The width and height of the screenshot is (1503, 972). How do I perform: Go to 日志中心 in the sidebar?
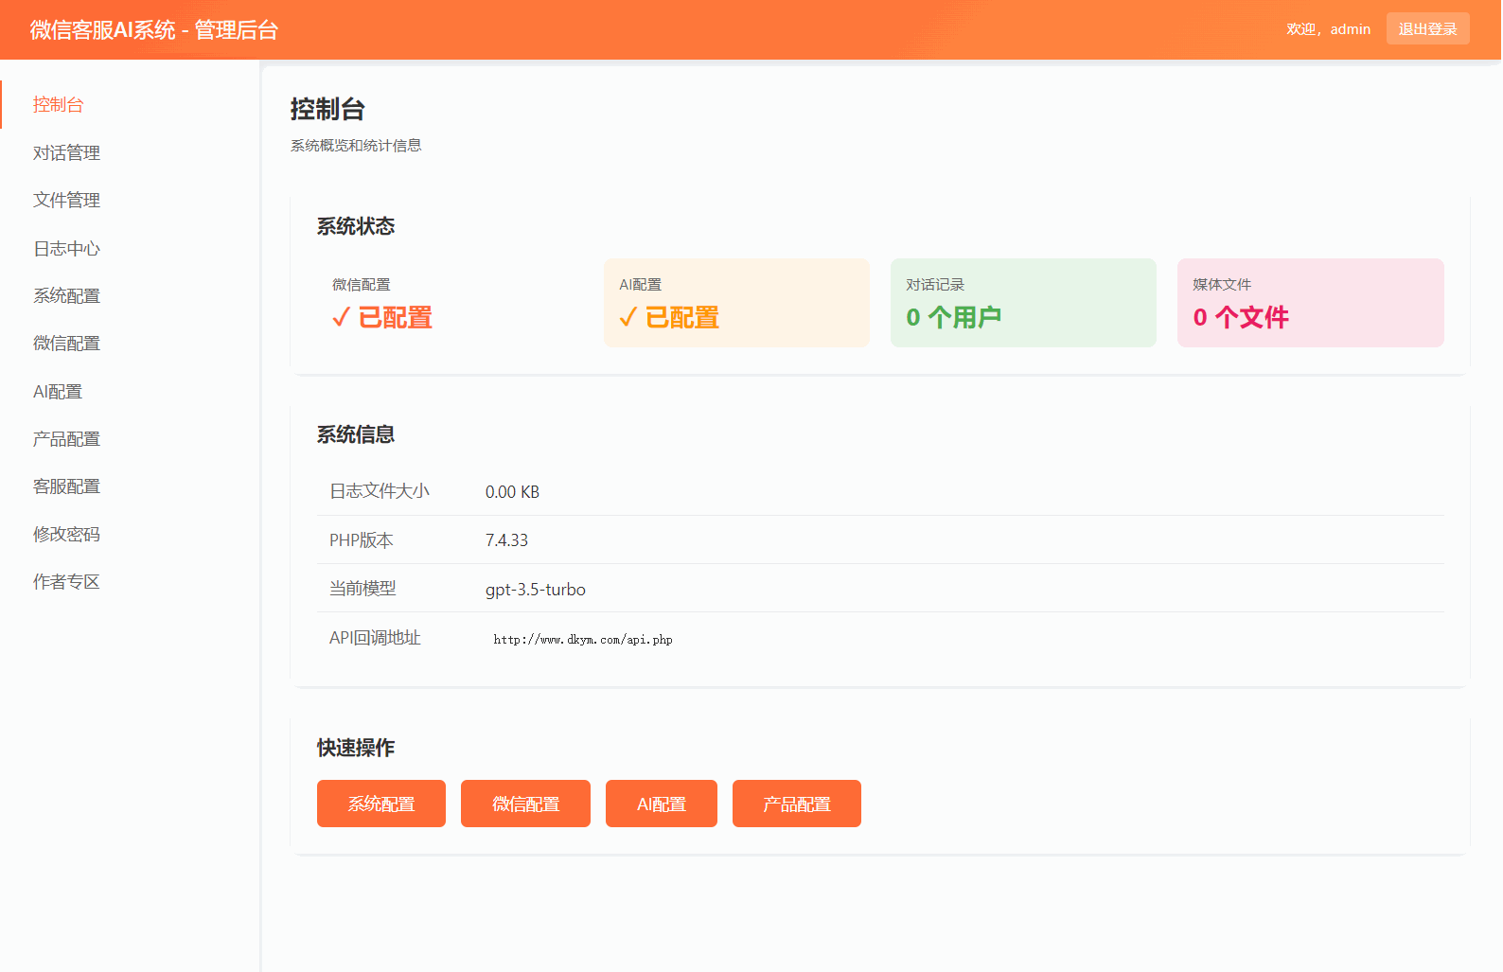click(x=66, y=248)
